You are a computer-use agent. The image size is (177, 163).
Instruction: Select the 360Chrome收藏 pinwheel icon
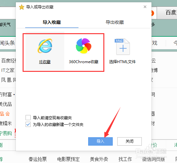point(84,46)
